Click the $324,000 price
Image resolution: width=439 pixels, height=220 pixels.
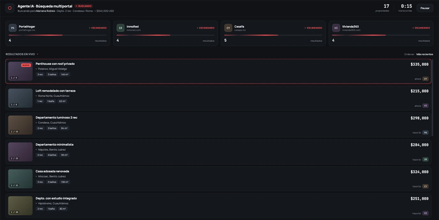coord(420,172)
